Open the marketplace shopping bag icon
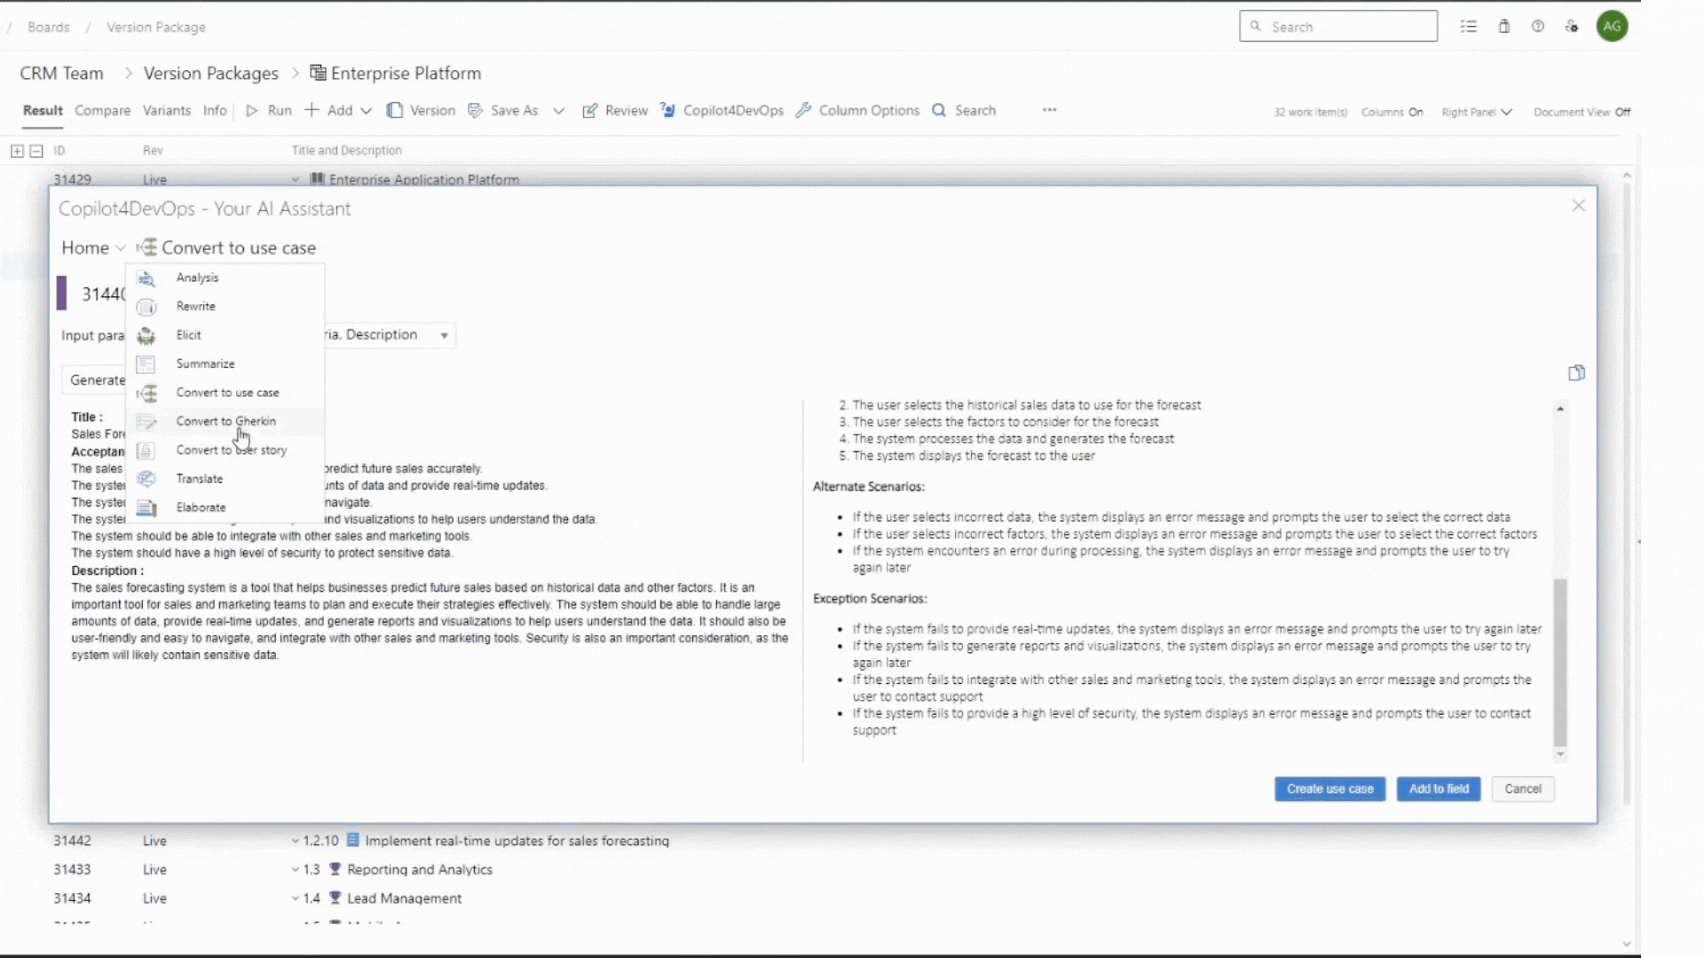The height and width of the screenshot is (958, 1704). [1503, 27]
